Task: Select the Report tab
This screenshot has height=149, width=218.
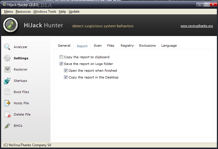Action: click(82, 46)
